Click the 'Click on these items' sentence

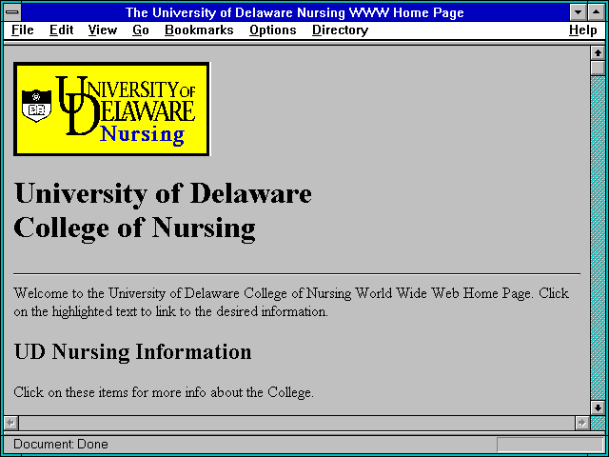pyautogui.click(x=164, y=392)
